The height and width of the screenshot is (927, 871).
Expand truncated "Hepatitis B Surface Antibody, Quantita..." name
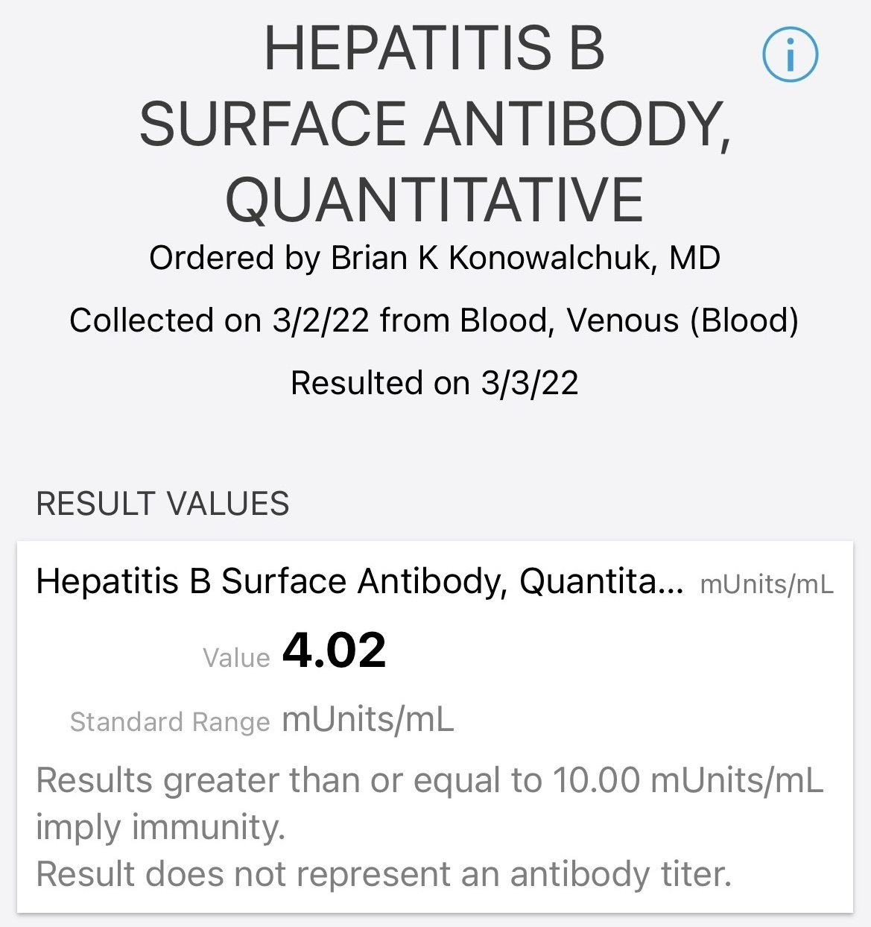[x=359, y=581]
